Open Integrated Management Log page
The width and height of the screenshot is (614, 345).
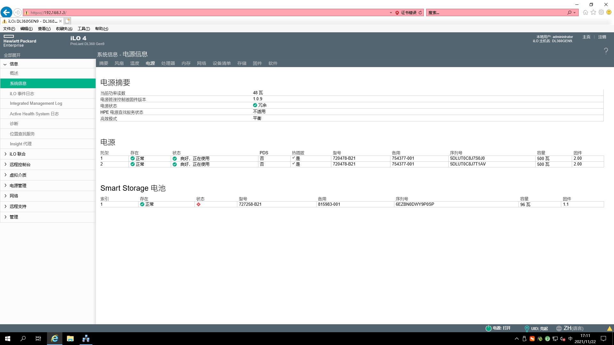(36, 103)
